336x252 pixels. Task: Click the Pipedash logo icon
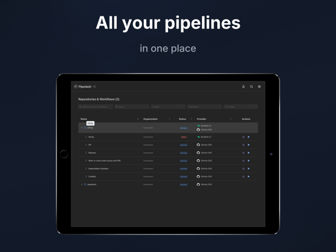[x=75, y=86]
